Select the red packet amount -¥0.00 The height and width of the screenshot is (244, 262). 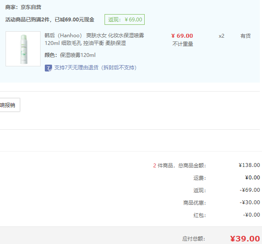(251, 215)
